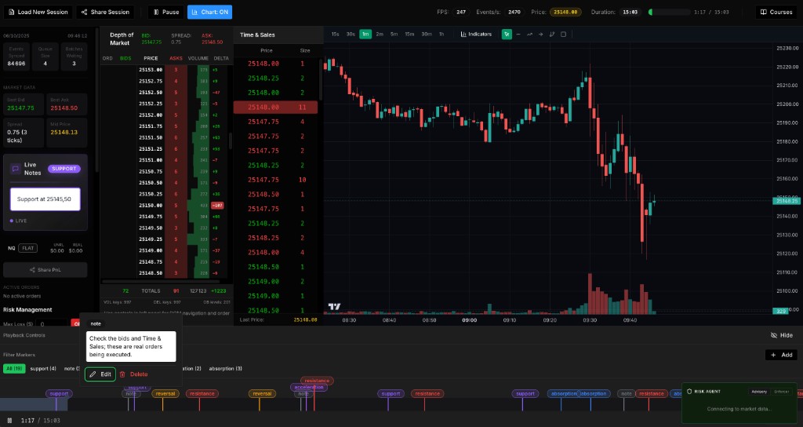The width and height of the screenshot is (803, 427).
Task: Select the cursor pointer tool in chart toolbar
Action: click(x=507, y=35)
